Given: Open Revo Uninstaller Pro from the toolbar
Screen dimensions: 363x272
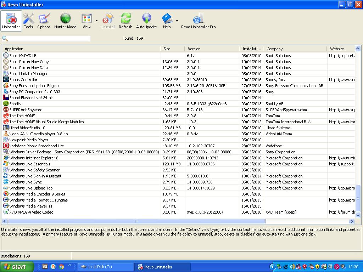Looking at the screenshot, I should pyautogui.click(x=199, y=21).
